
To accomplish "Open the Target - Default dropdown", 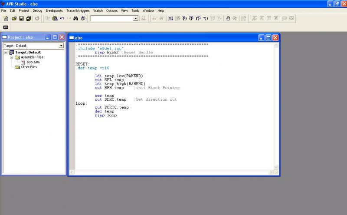I will [61, 46].
